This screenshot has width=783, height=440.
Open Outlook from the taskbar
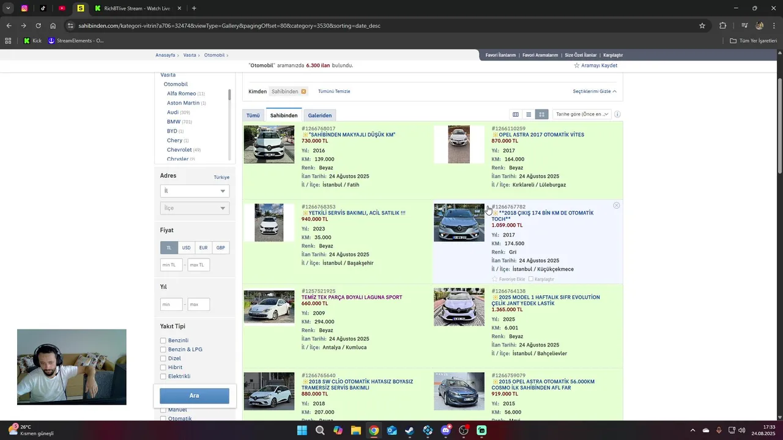(x=392, y=430)
